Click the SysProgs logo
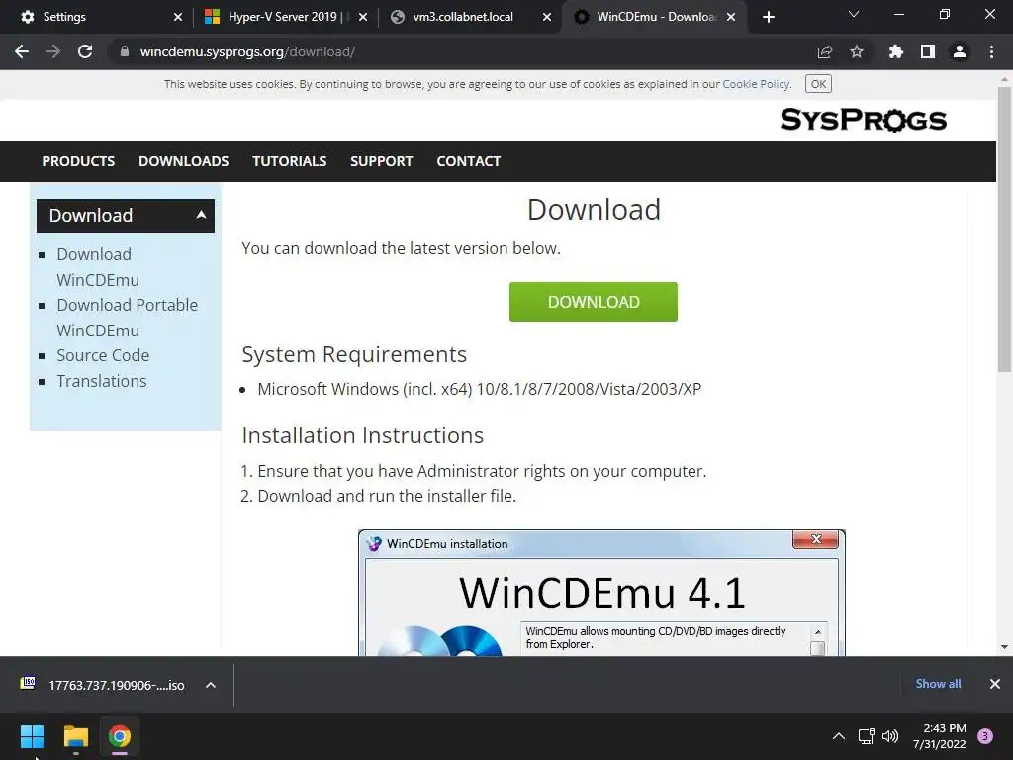 [x=863, y=120]
